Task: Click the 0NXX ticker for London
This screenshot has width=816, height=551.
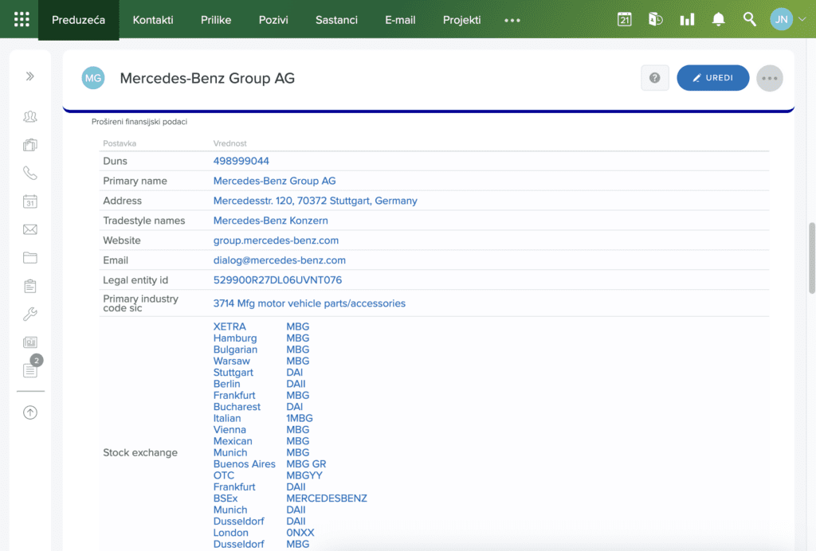Action: [x=300, y=532]
